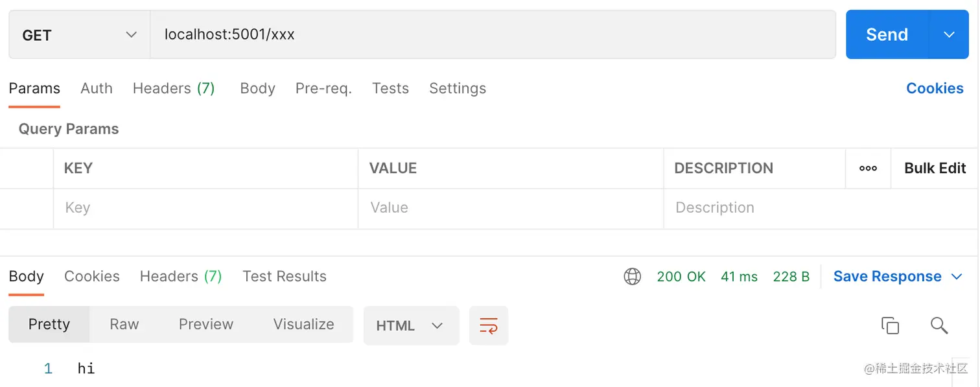Open the GET method dropdown

coord(79,35)
